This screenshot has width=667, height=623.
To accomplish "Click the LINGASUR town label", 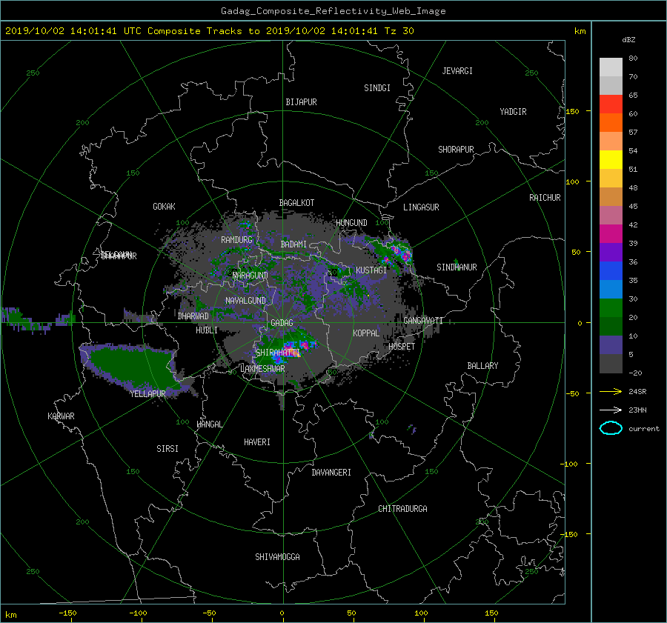I will [x=421, y=207].
